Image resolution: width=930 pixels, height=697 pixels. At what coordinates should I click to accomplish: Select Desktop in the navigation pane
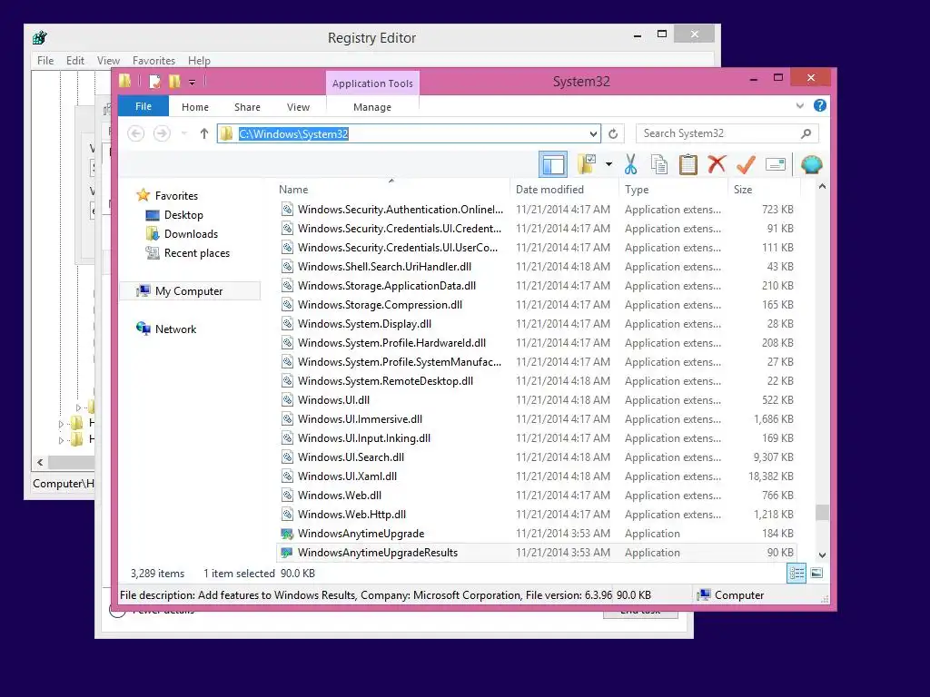[x=183, y=214]
